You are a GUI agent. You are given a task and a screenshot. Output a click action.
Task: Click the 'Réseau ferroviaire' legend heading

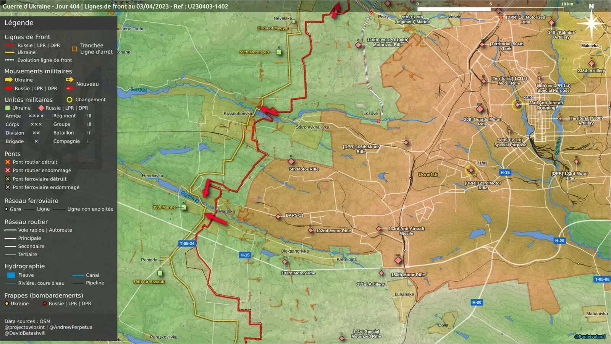click(31, 201)
